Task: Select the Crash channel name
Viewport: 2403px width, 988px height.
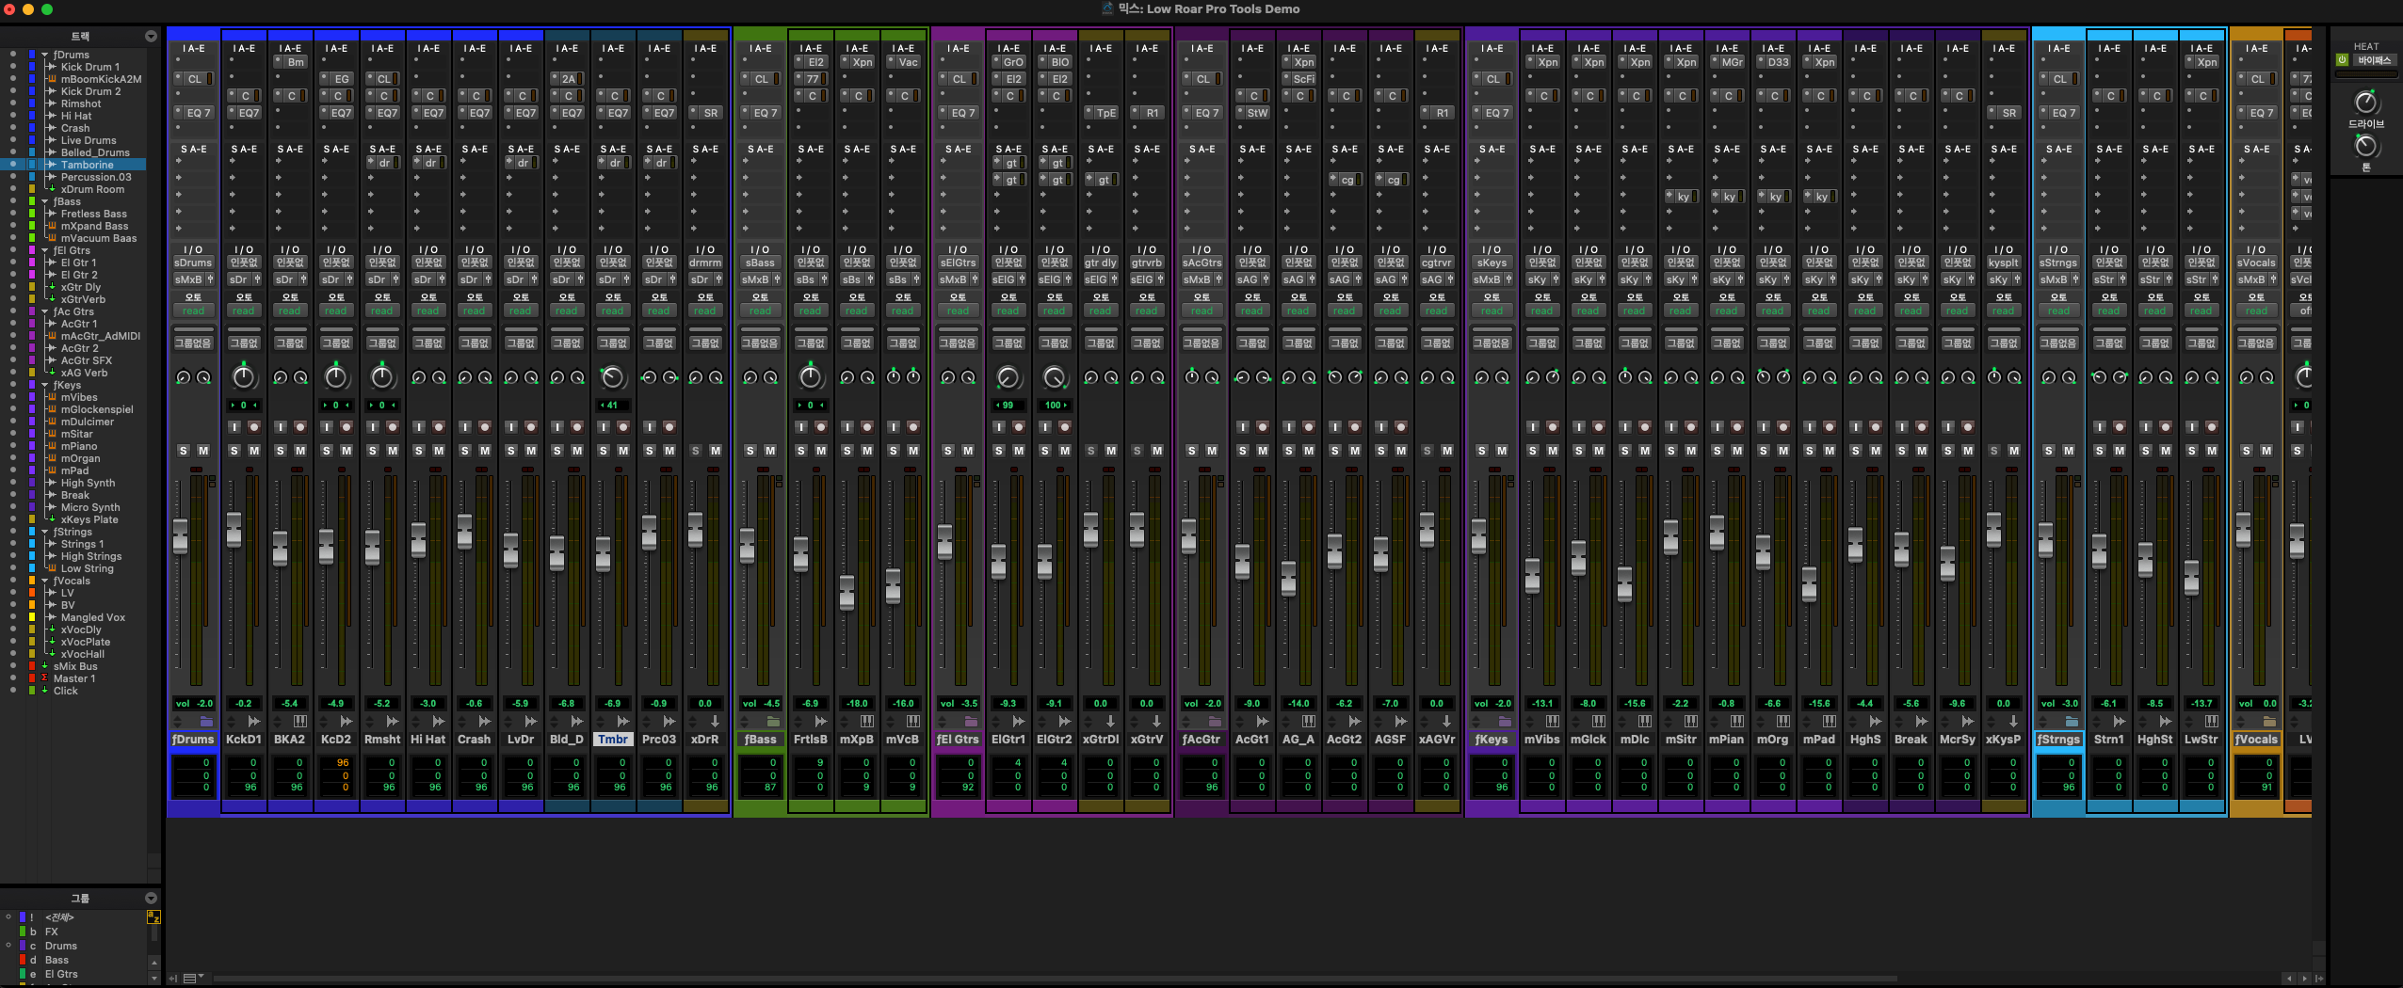Action: tap(475, 740)
